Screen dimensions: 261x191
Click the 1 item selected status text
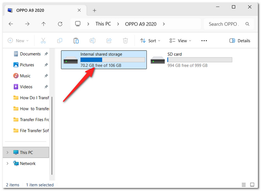tap(40, 185)
